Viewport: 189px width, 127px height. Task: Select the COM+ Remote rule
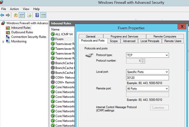[x=62, y=82]
